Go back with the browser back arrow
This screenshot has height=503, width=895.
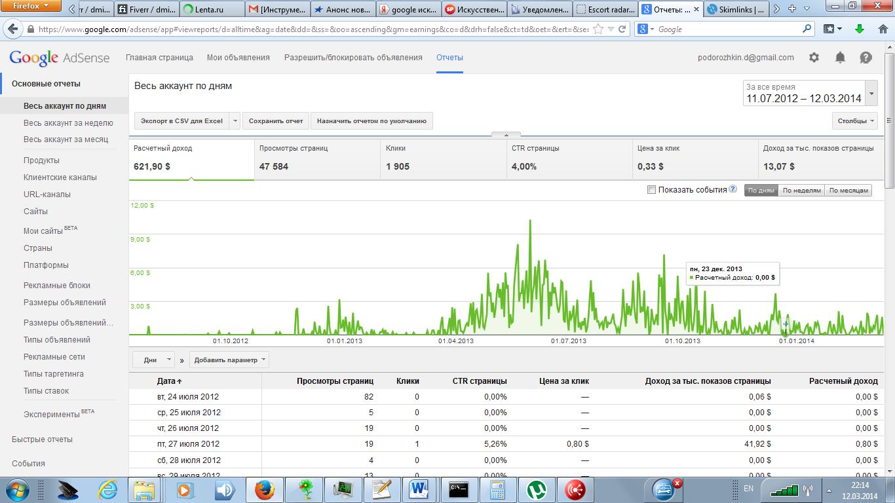pyautogui.click(x=12, y=29)
